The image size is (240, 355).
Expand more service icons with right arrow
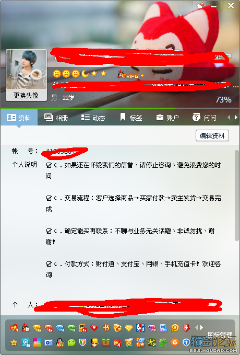201,327
